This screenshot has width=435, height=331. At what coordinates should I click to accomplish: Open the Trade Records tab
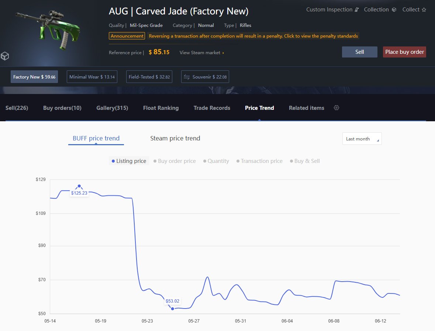212,108
